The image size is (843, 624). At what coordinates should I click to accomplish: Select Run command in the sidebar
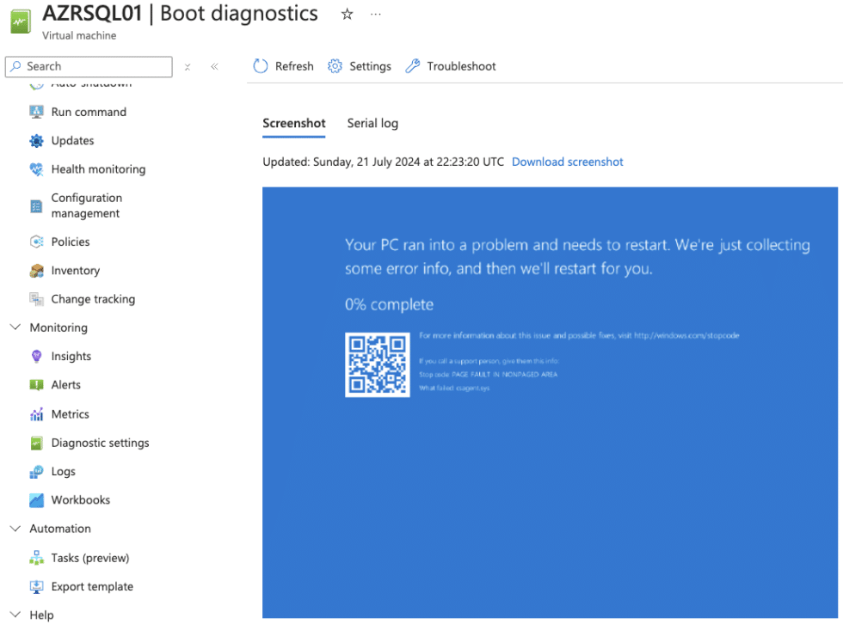[89, 112]
